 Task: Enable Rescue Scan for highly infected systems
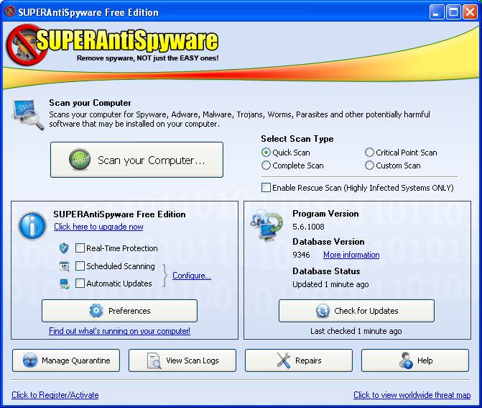pyautogui.click(x=267, y=188)
